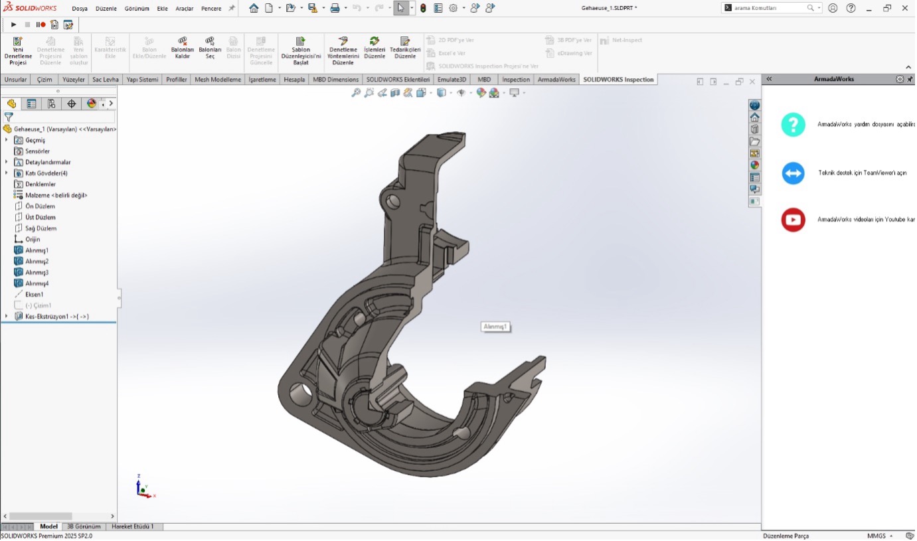Open the Home welcome dialog icon
Viewport: 917px width, 541px height.
click(x=254, y=8)
